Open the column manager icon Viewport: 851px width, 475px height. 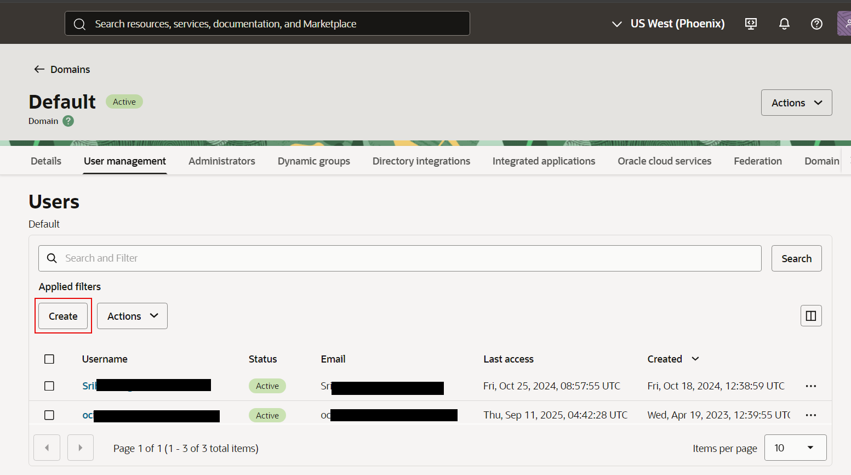coord(810,316)
